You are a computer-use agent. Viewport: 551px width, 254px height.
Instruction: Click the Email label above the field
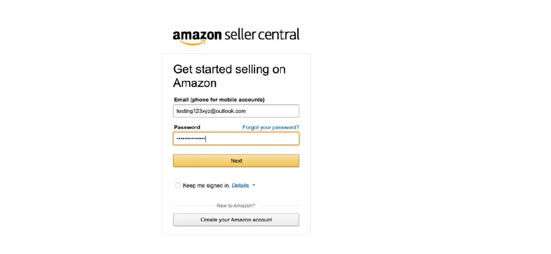click(x=219, y=100)
